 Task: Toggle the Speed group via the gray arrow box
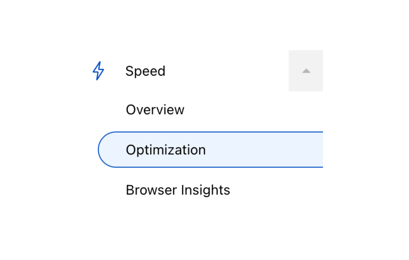click(306, 71)
